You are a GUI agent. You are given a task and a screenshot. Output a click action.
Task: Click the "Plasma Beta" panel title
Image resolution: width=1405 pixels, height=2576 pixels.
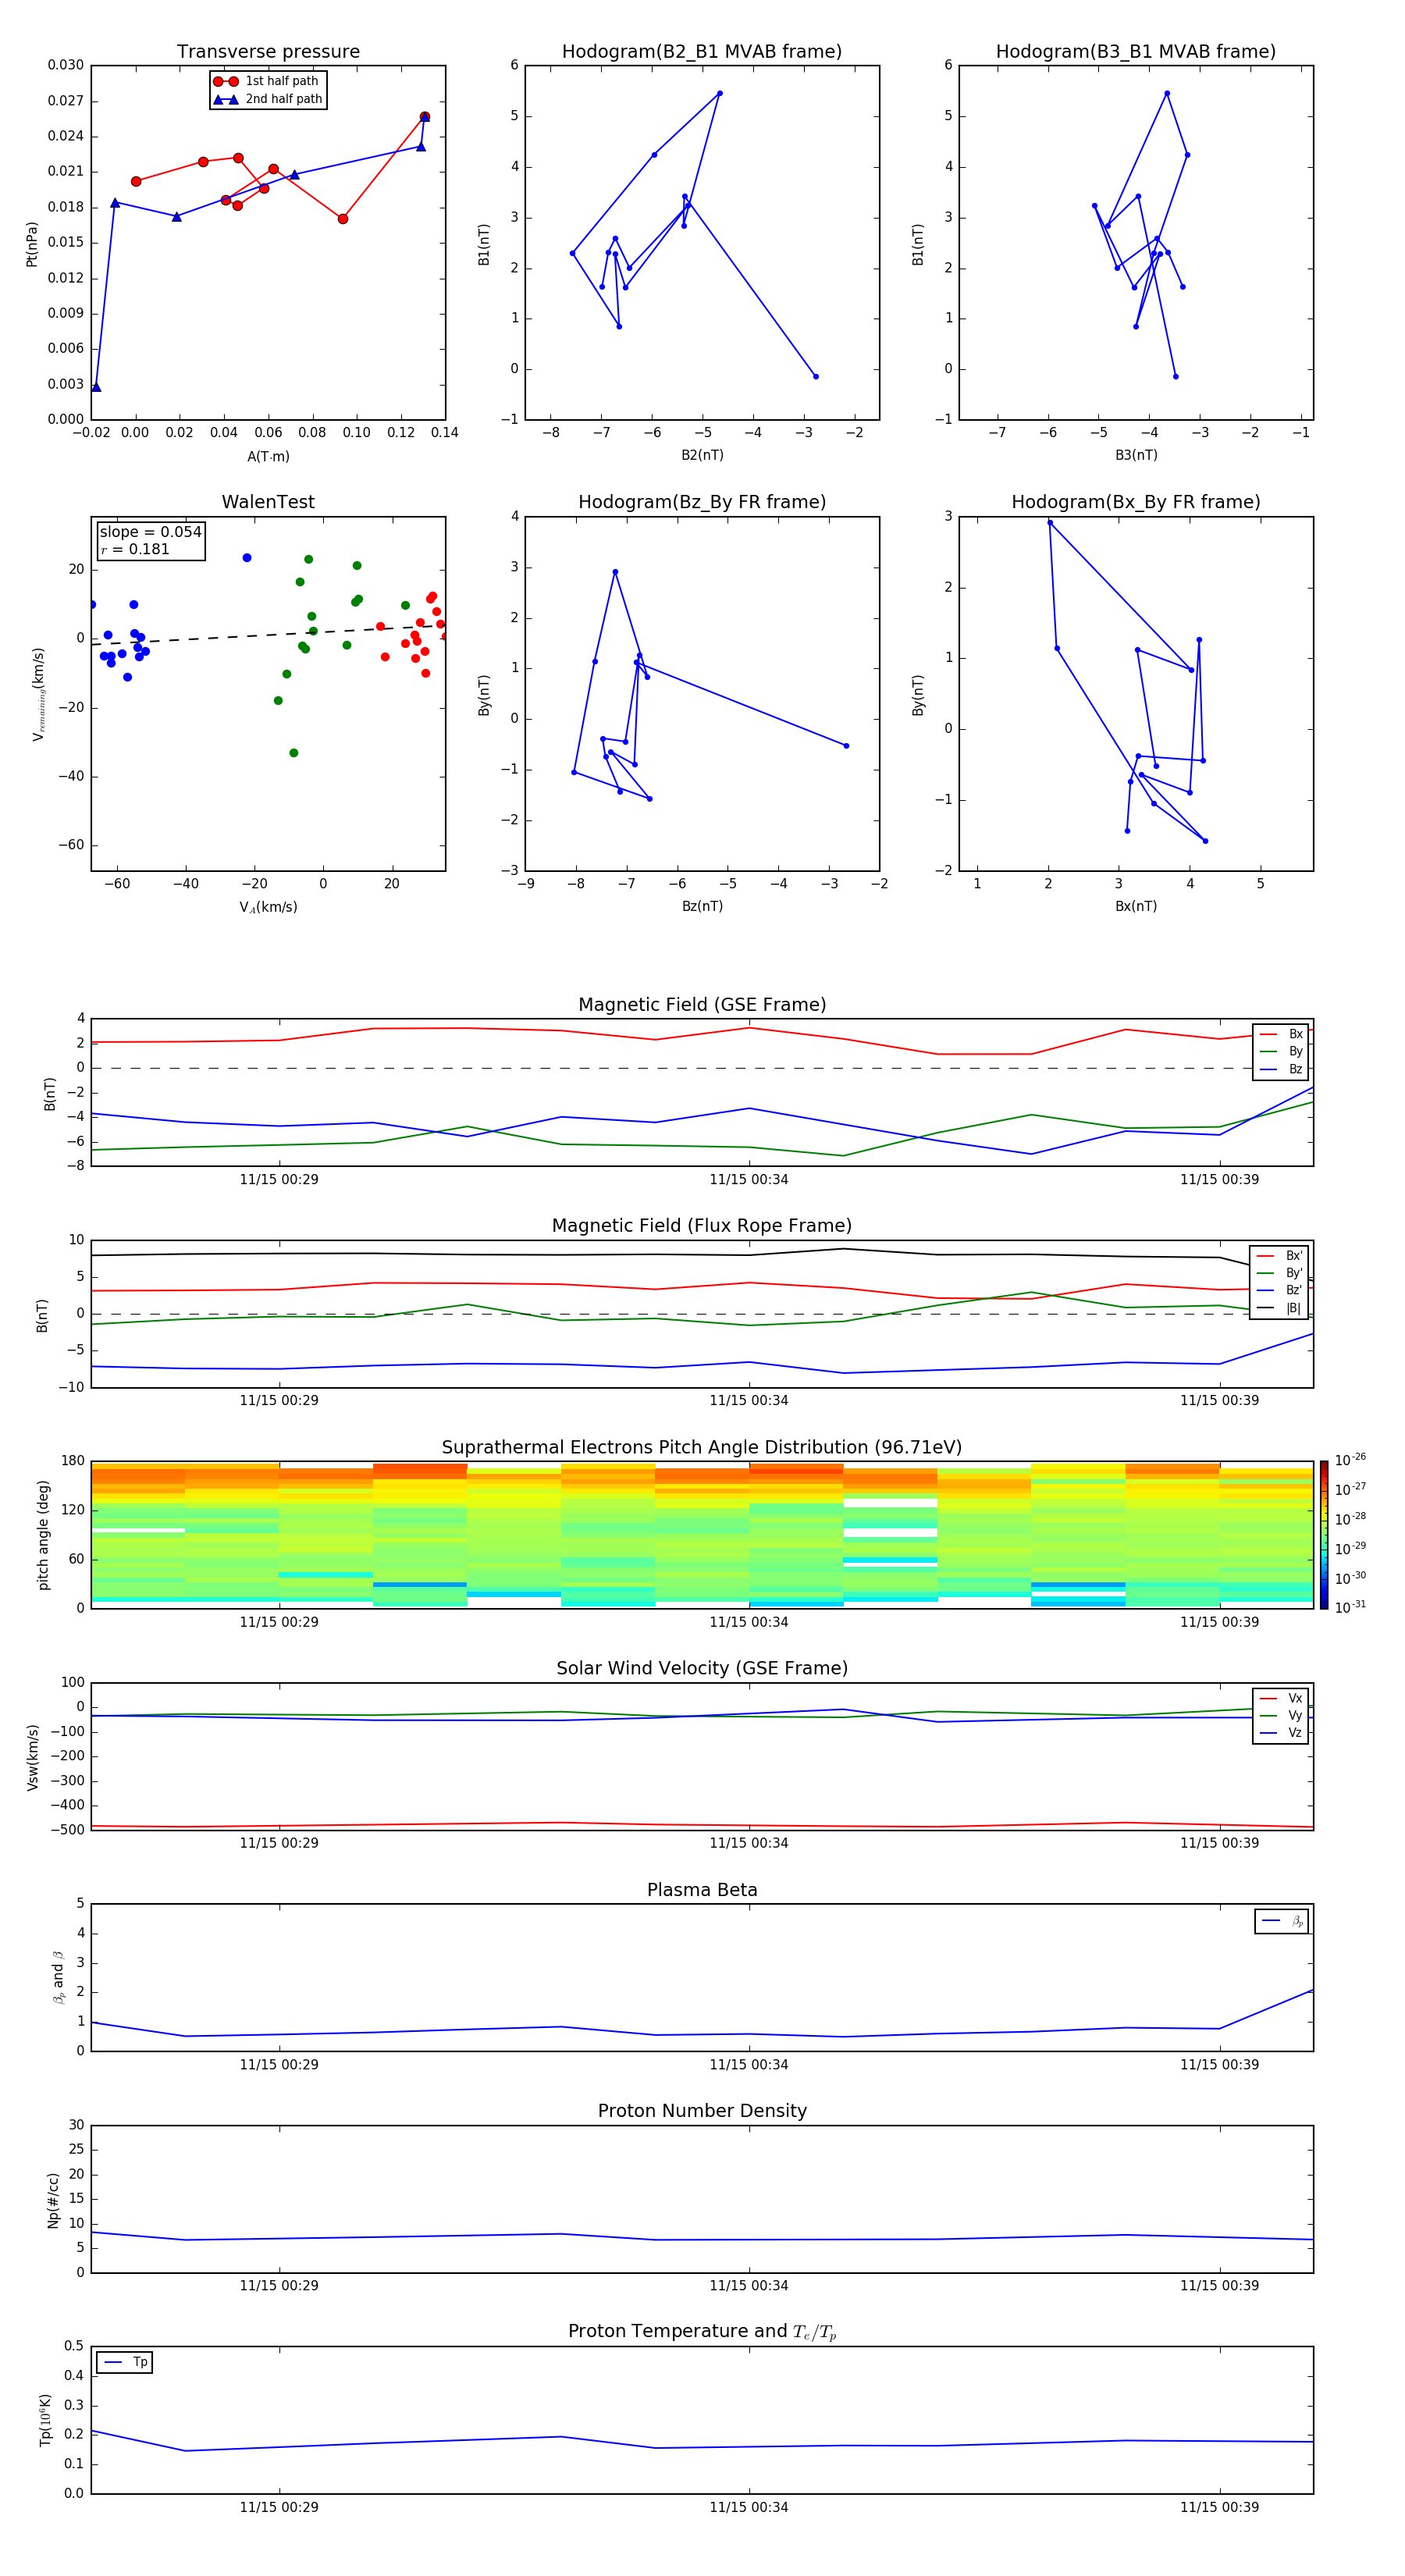pos(702,1890)
